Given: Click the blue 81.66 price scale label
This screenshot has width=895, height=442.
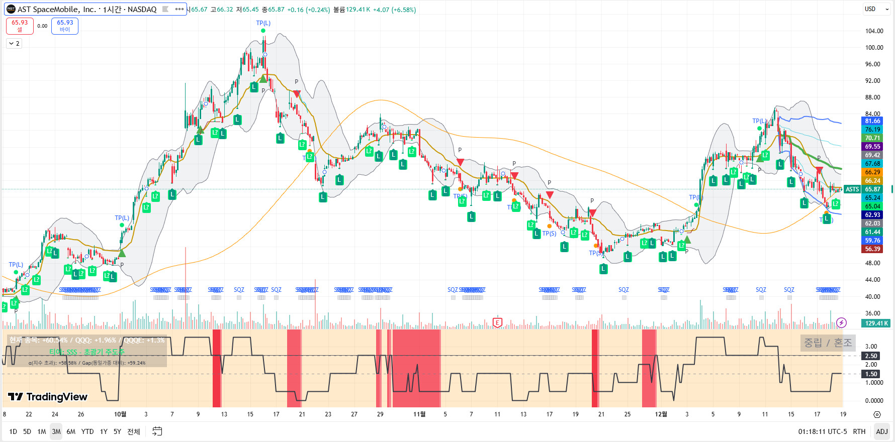Looking at the screenshot, I should [x=872, y=121].
